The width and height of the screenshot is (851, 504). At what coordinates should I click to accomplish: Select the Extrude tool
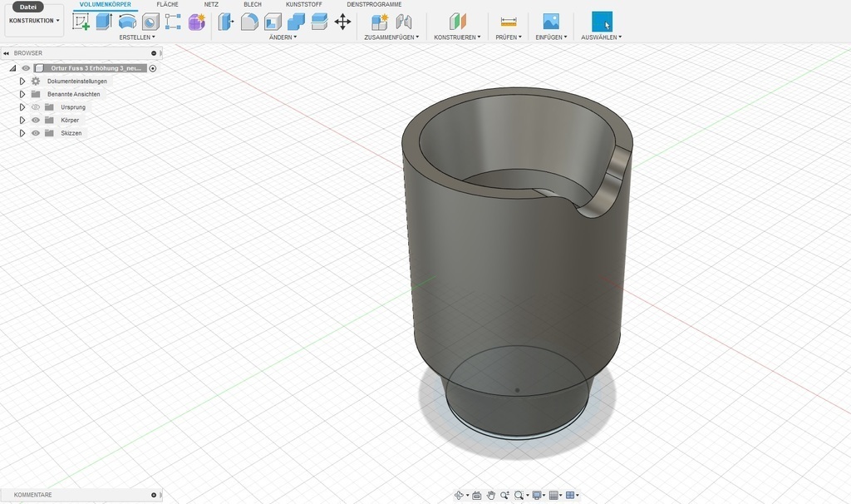point(104,22)
